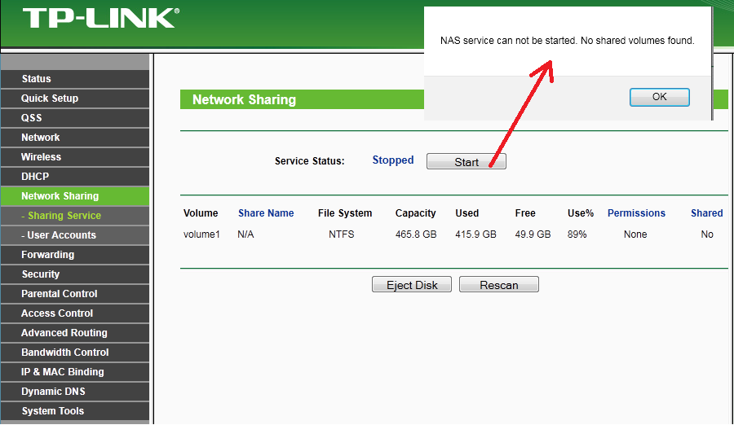Screen dimensions: 734x425
Task: Go to Dynamic DNS page
Action: (75, 392)
